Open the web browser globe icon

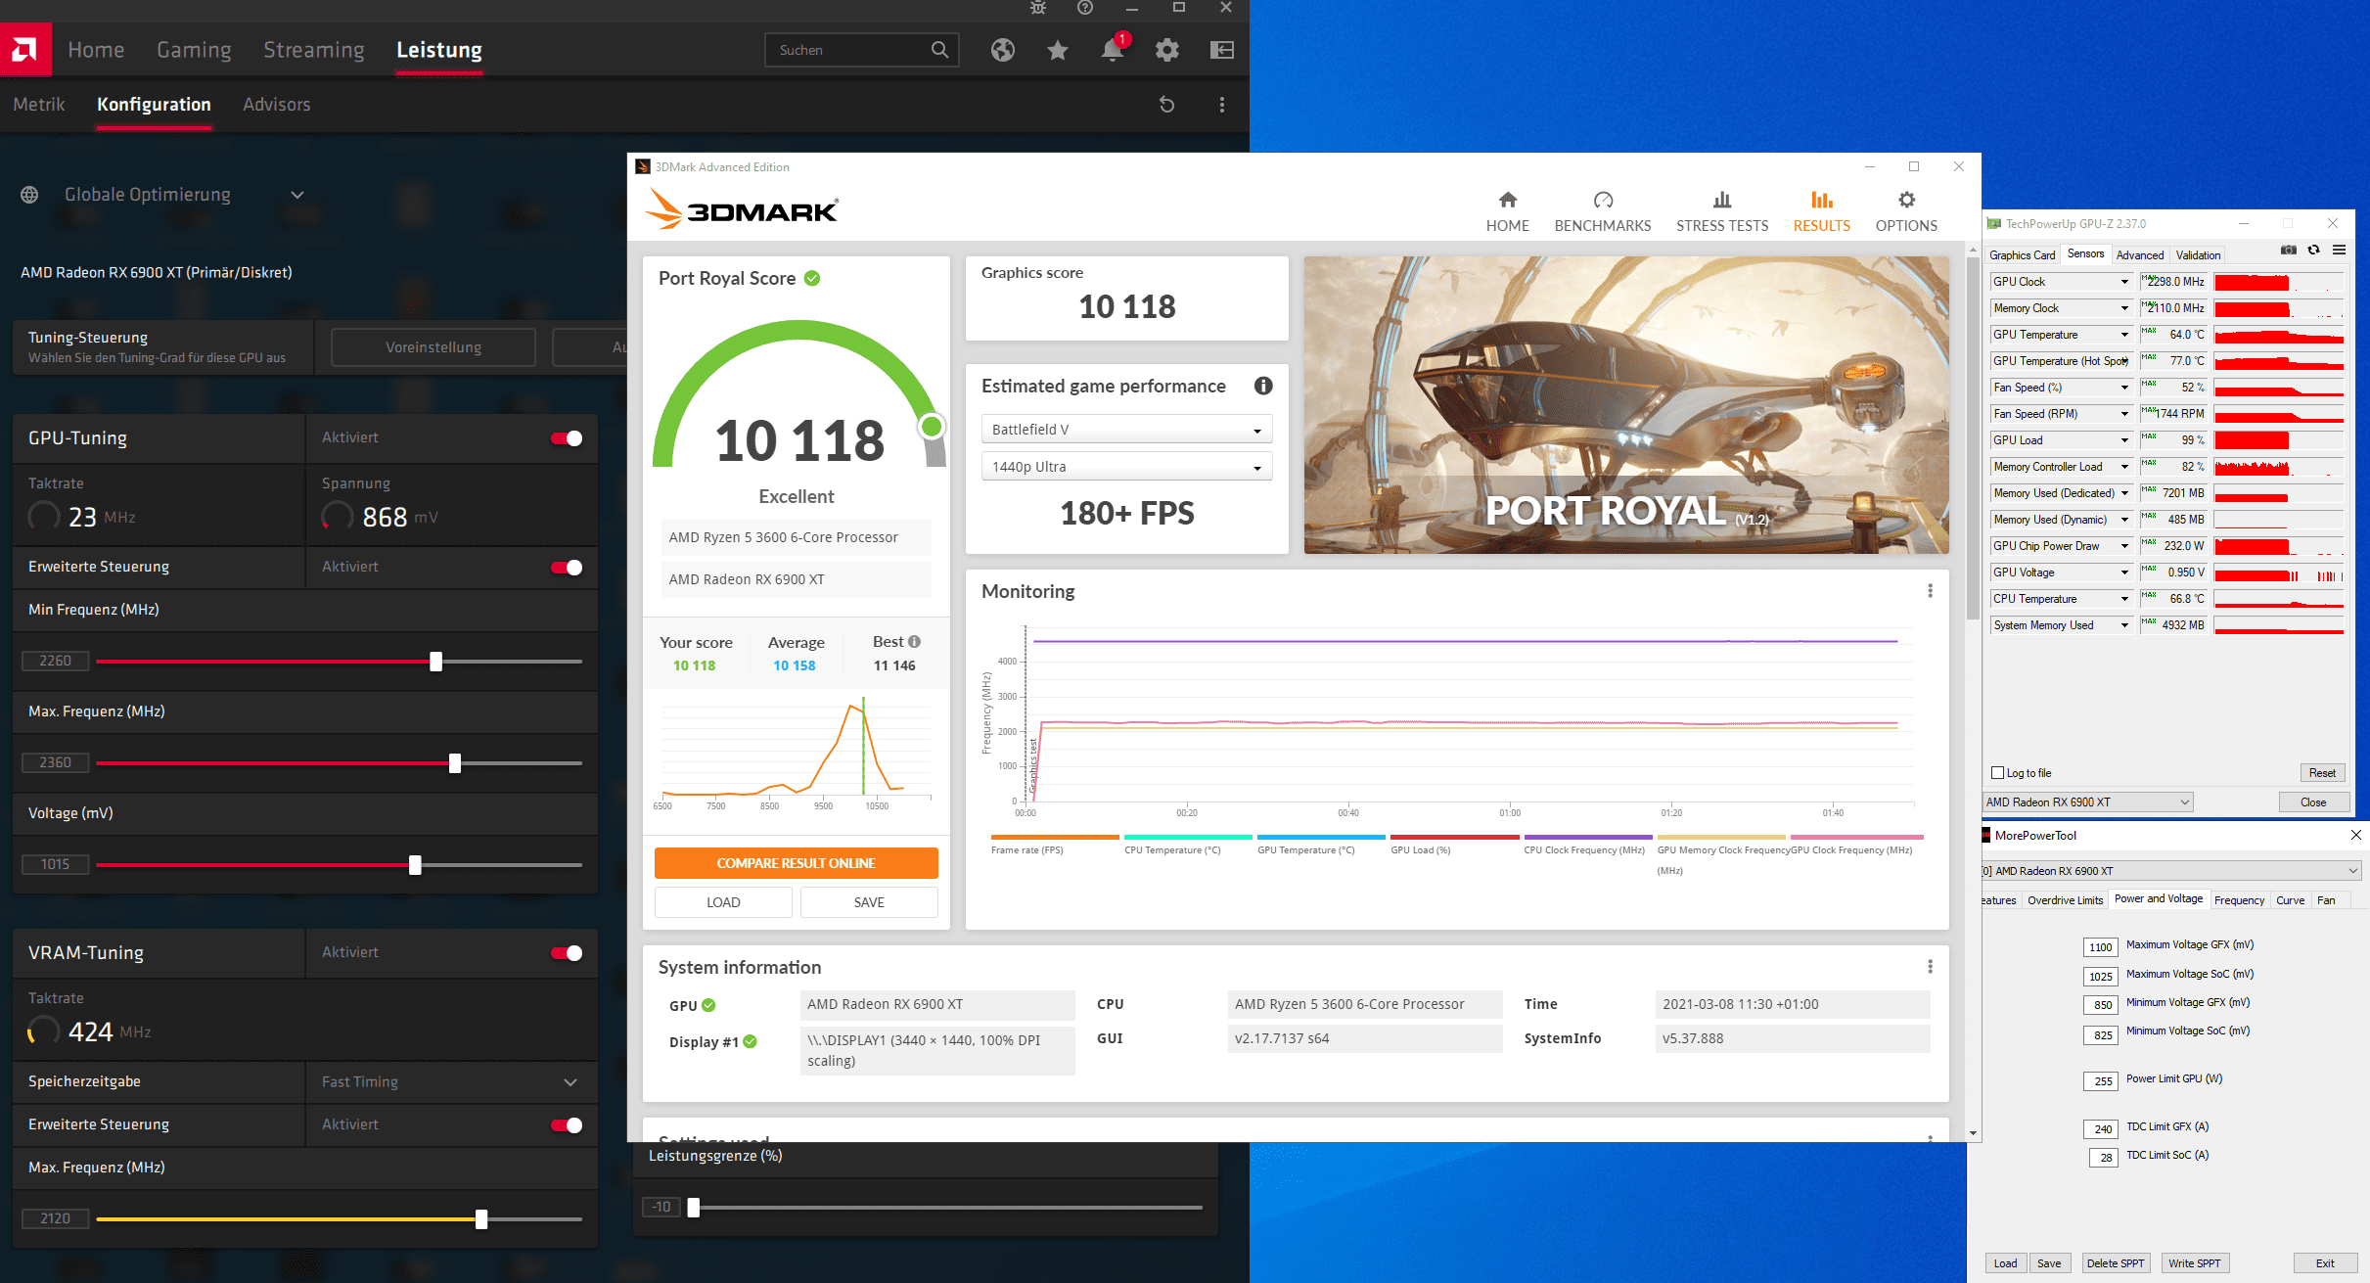coord(1003,50)
